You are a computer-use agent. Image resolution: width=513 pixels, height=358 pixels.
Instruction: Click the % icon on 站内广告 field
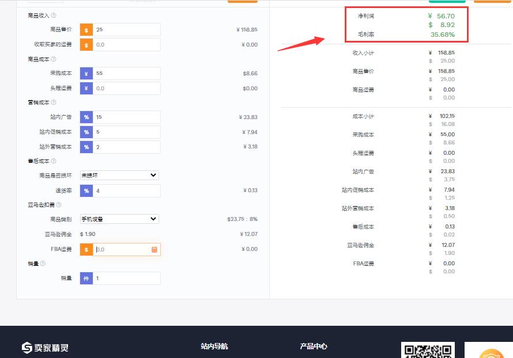click(x=86, y=117)
